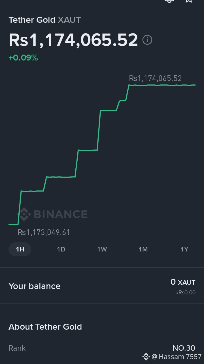Tap the 0 XAUT balance amount
The height and width of the screenshot is (364, 204).
pos(183,282)
